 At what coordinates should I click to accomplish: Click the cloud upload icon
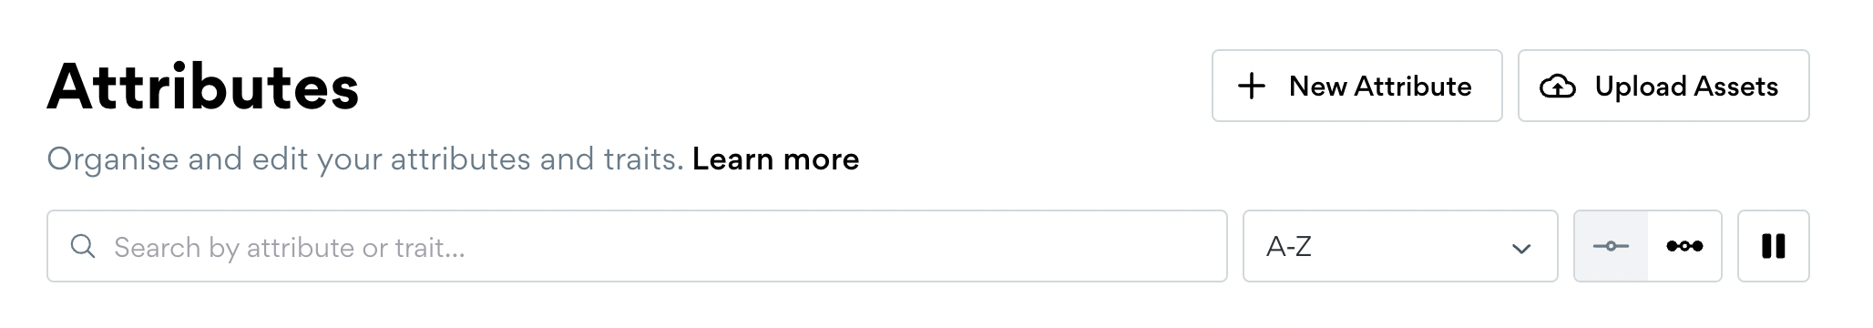[x=1558, y=87]
